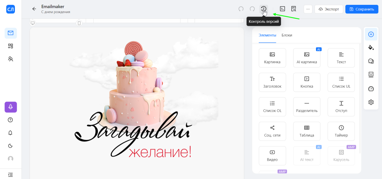Open version control history icon

pos(264,9)
